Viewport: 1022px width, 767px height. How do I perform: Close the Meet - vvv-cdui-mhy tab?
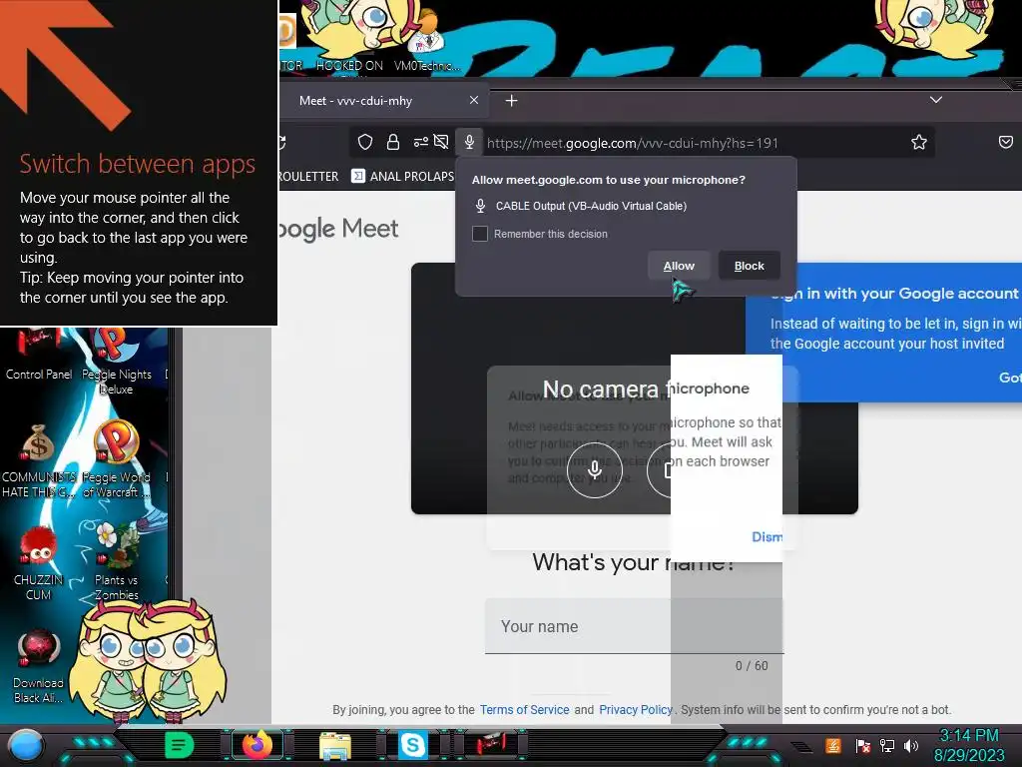click(x=474, y=101)
